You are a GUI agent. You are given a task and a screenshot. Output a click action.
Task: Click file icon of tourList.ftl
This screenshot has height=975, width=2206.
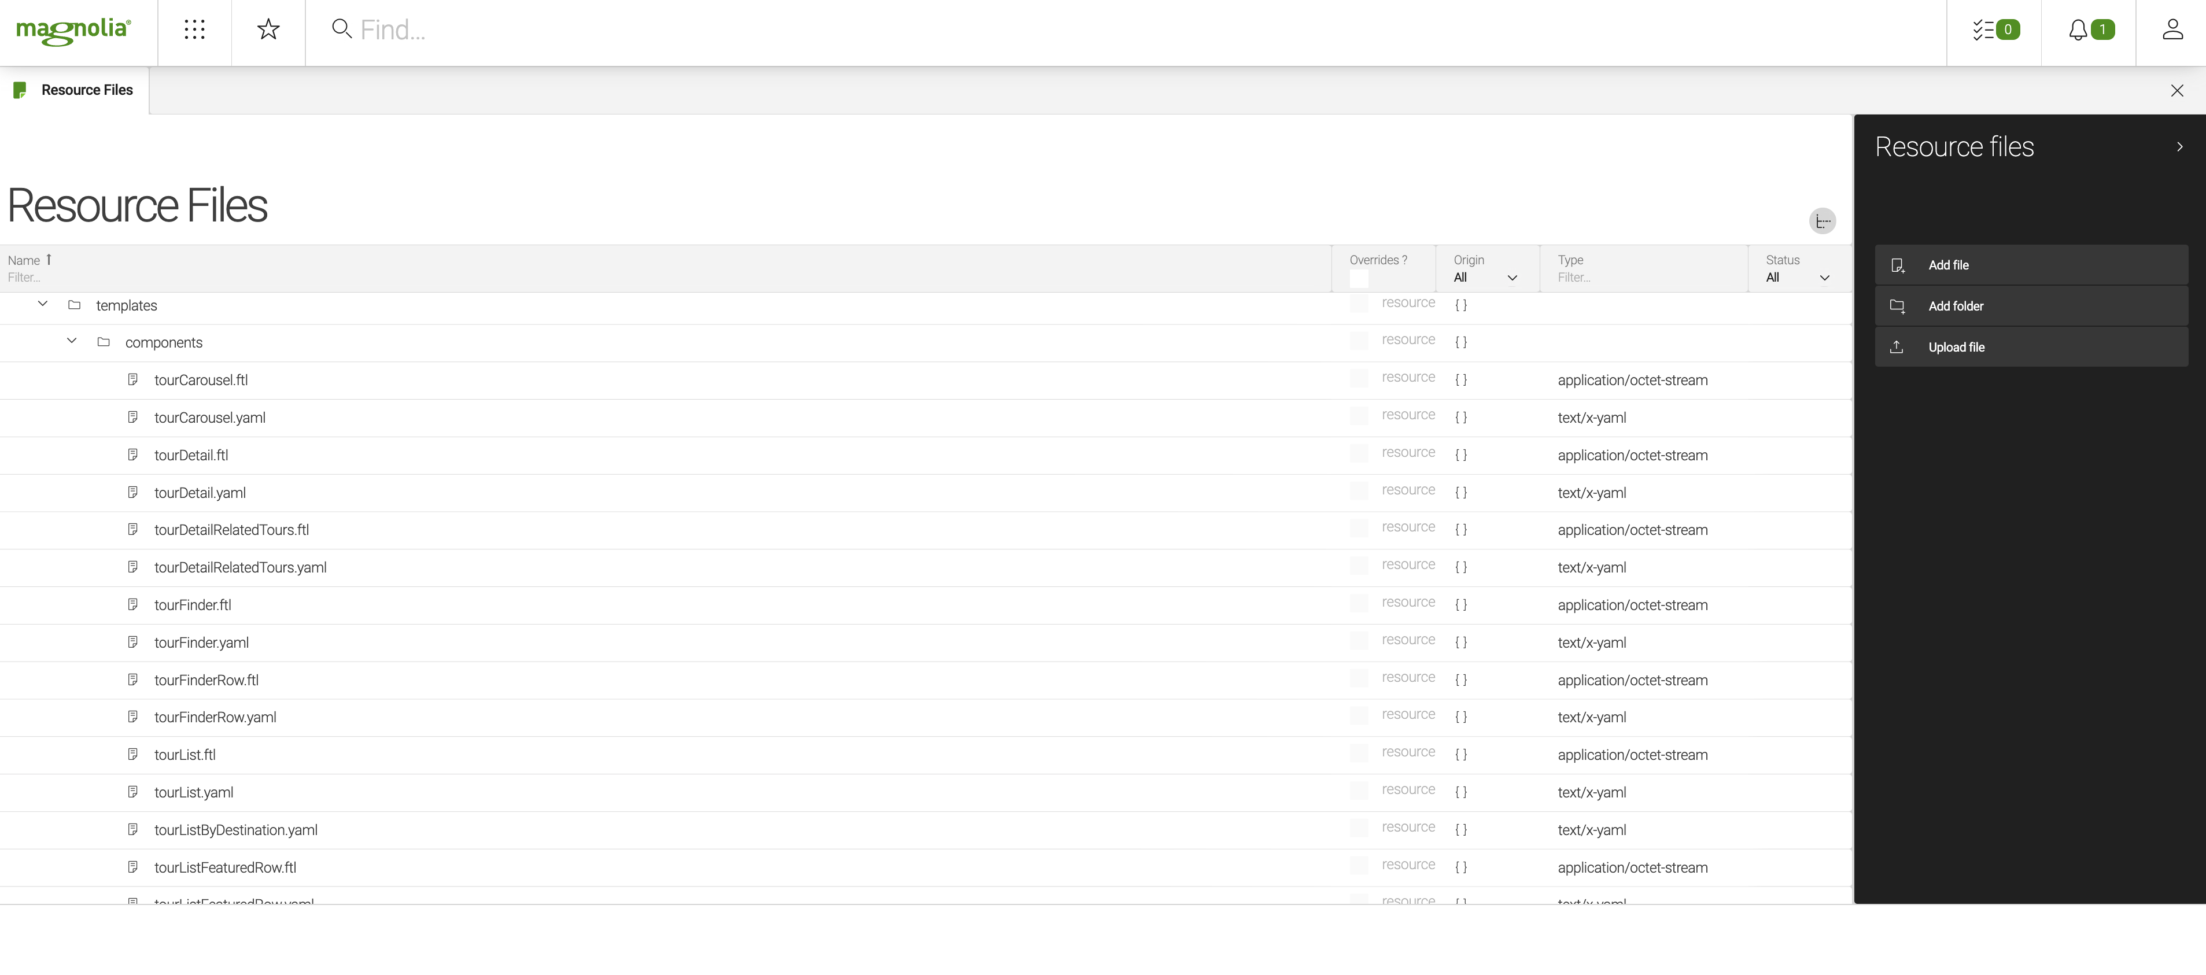click(x=132, y=754)
